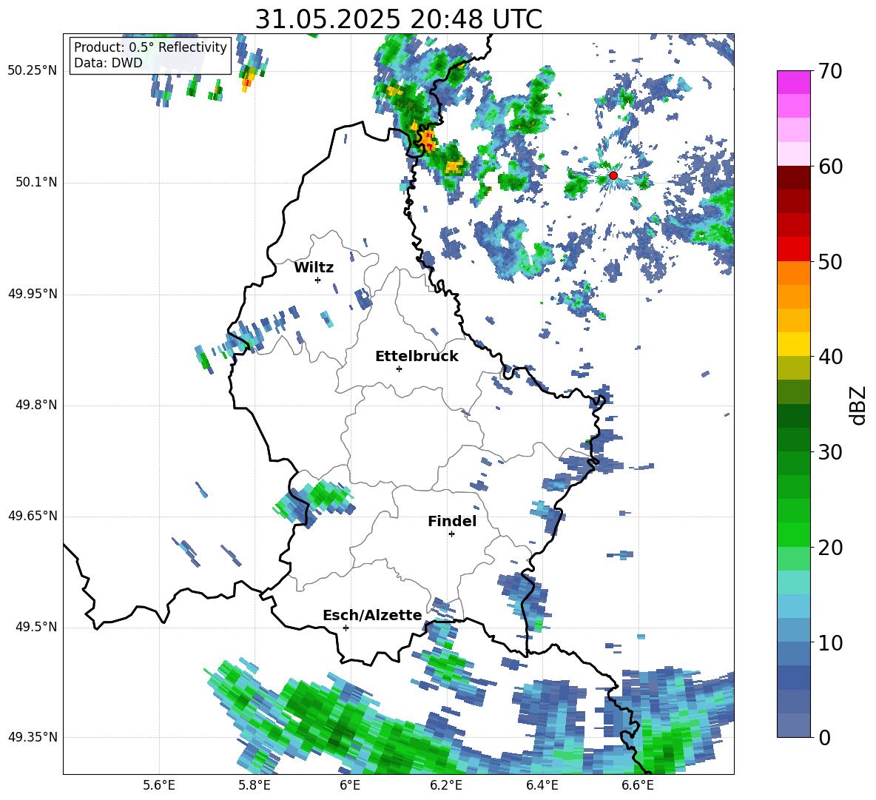Click the dBZ colorbar label
The width and height of the screenshot is (876, 800).
point(858,405)
